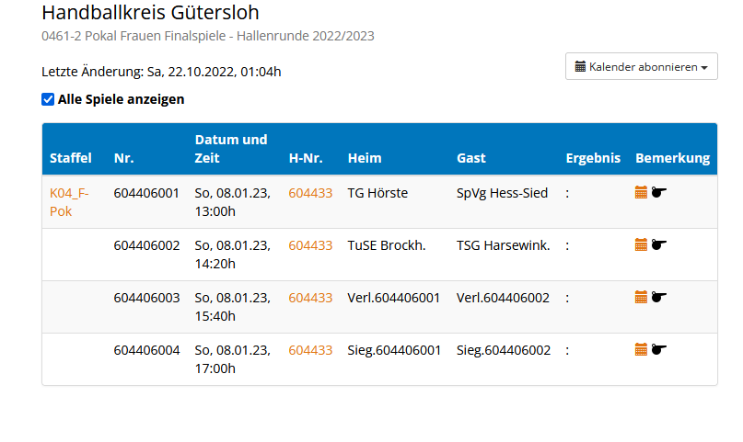Viewport: 743px width, 442px height.
Task: Open hall 604433 link for 17:00h game
Action: tap(310, 350)
